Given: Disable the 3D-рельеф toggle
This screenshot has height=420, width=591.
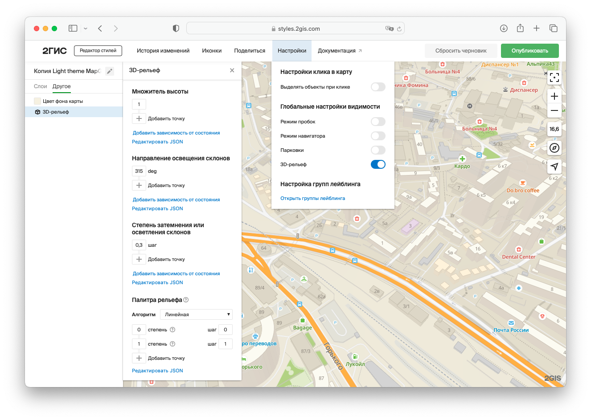Looking at the screenshot, I should click(378, 164).
